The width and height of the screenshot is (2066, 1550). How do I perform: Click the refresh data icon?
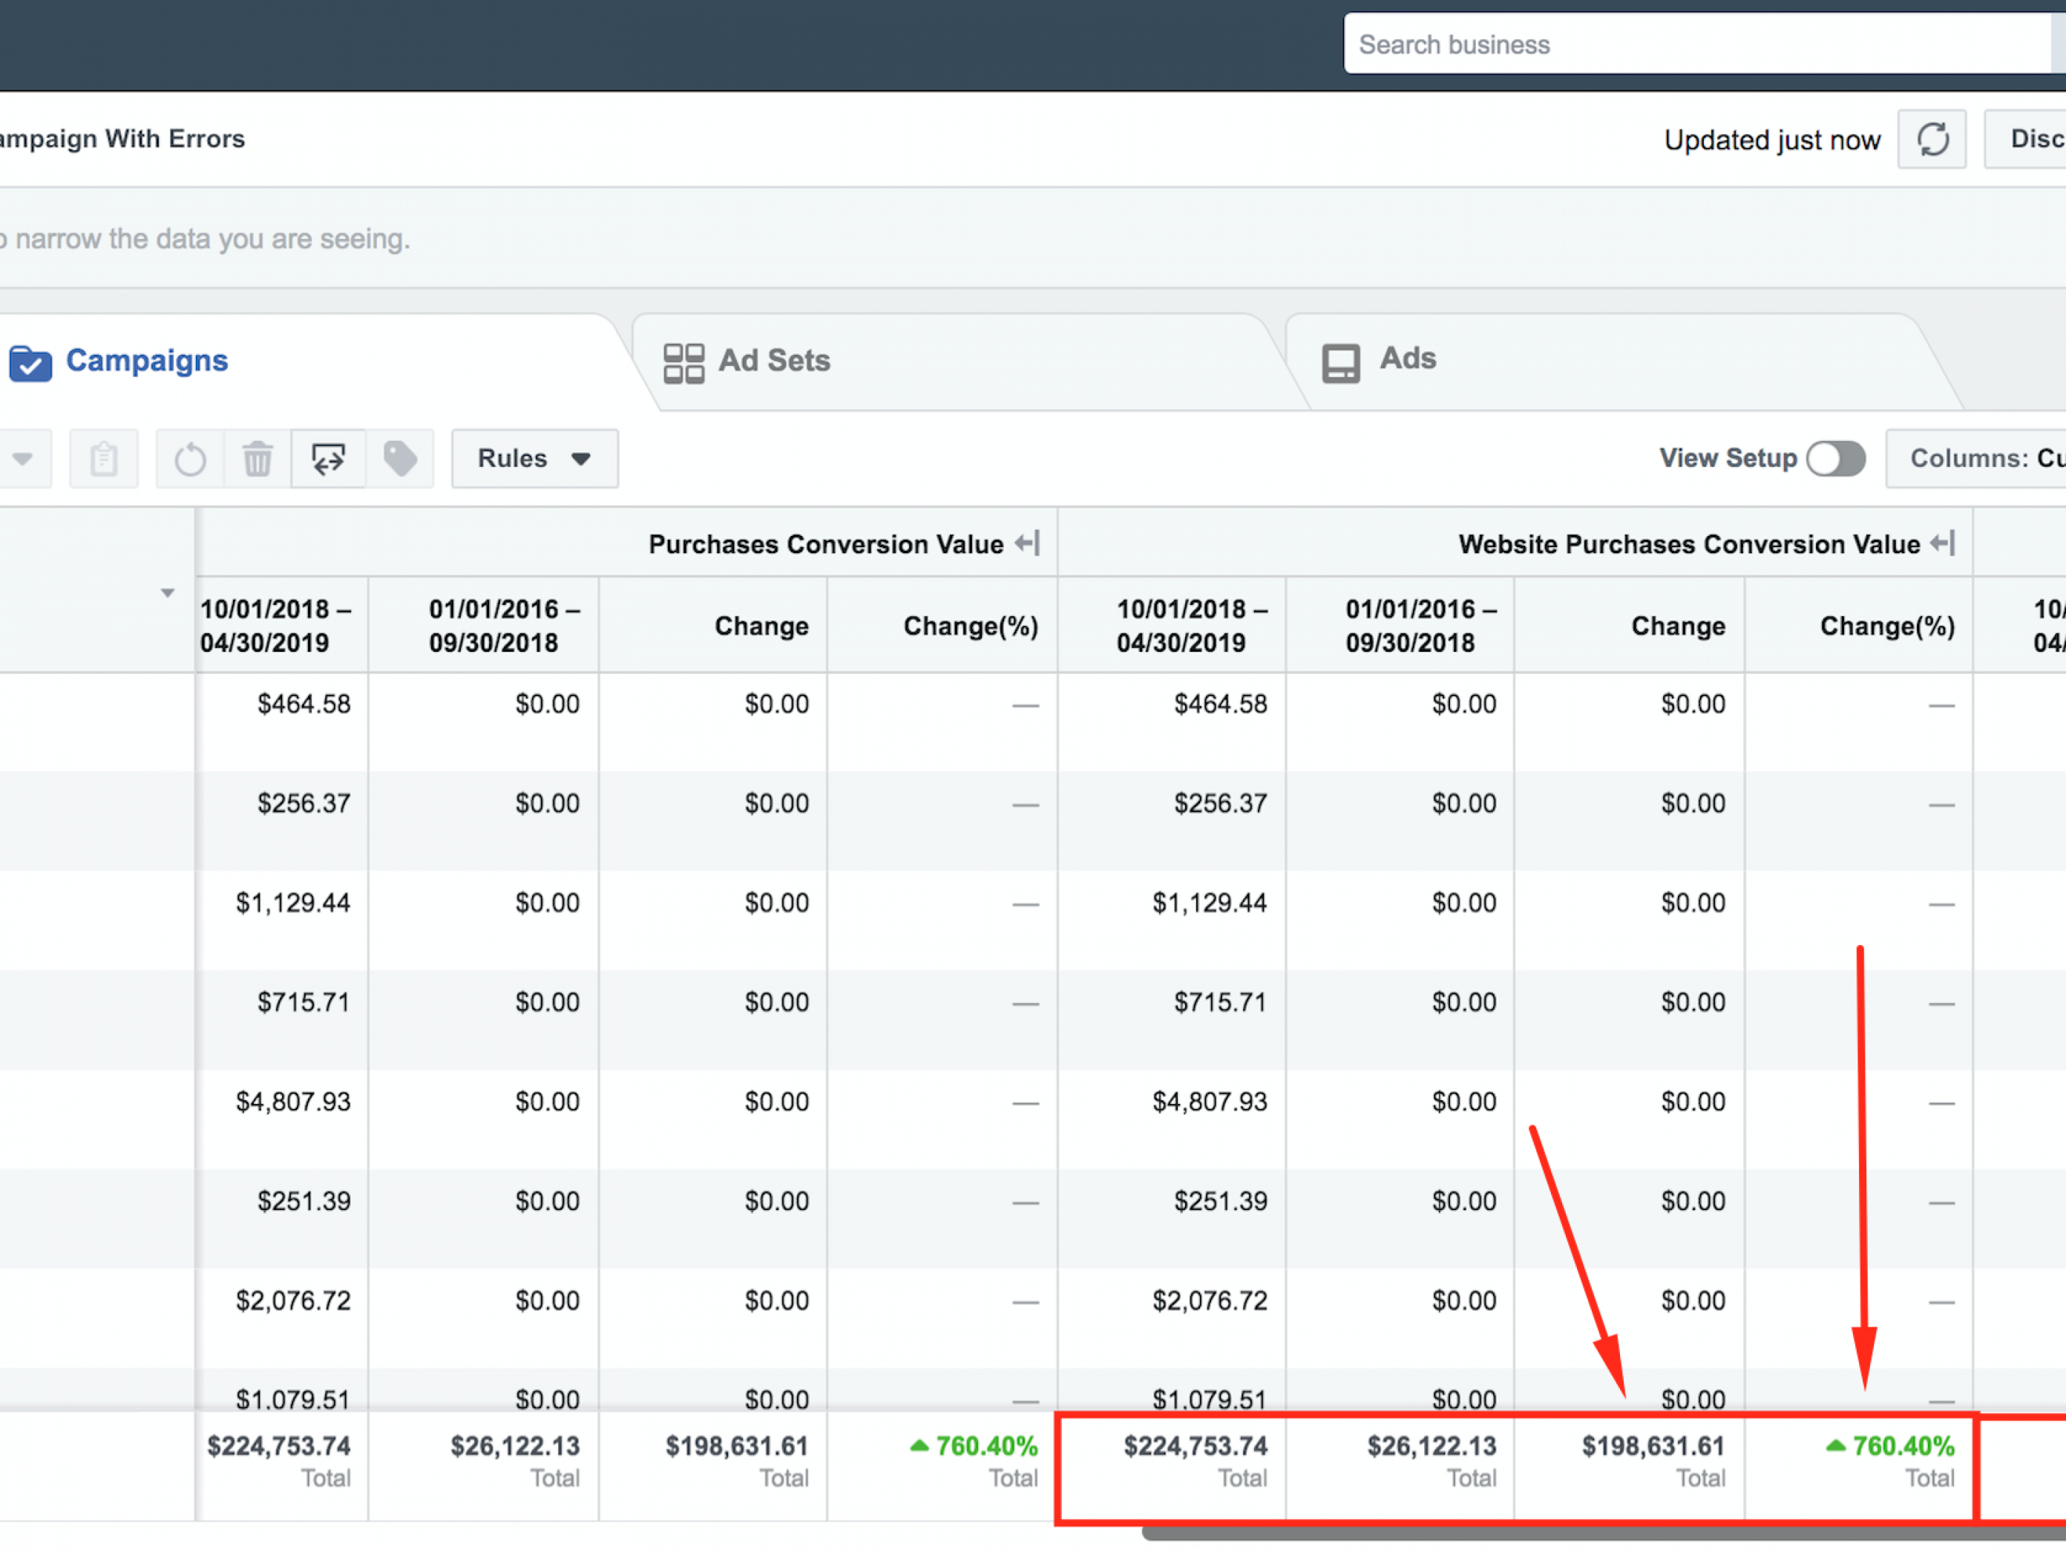click(1932, 140)
